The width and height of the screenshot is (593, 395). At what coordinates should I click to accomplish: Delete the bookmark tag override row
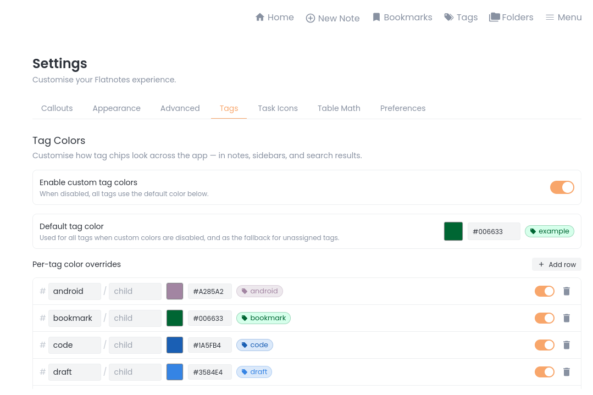[566, 318]
